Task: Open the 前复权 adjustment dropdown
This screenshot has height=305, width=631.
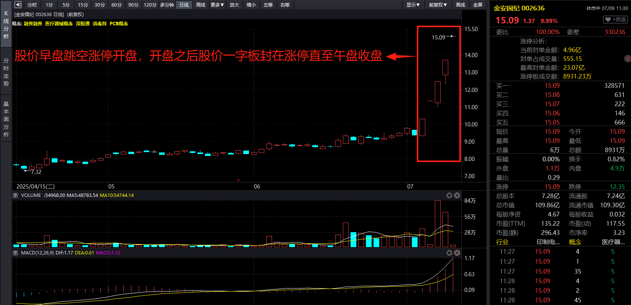Action: click(x=438, y=5)
